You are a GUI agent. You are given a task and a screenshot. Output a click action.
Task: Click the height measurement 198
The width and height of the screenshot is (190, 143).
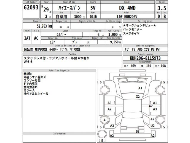(x=163, y=66)
